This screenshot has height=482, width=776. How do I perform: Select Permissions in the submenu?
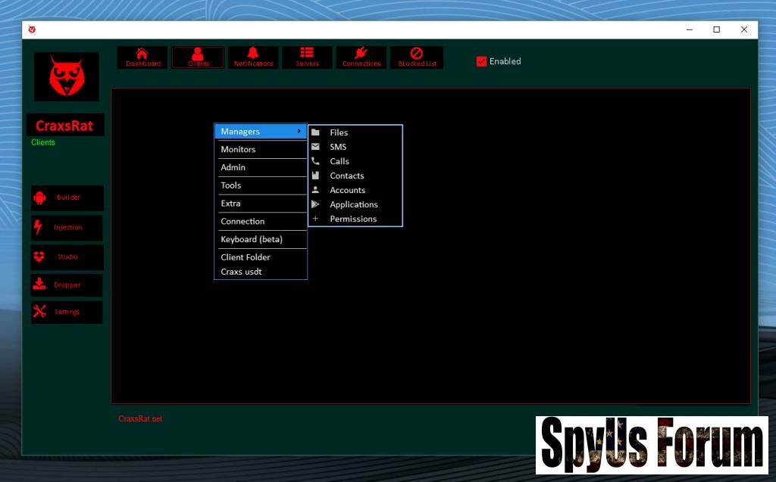353,219
